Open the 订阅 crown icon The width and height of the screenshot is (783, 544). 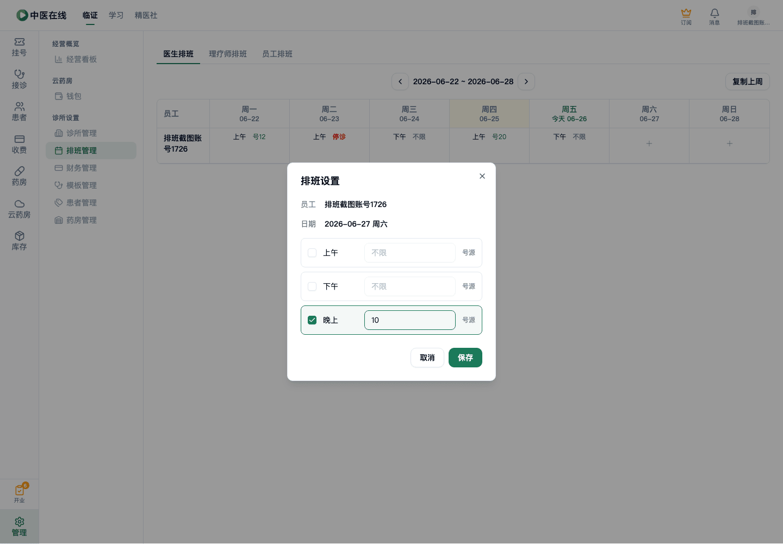click(686, 13)
